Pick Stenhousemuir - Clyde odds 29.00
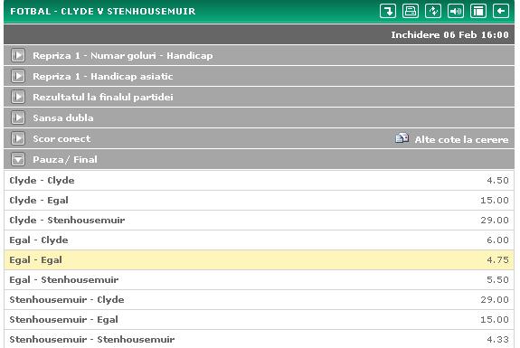The height and width of the screenshot is (348, 520). [x=495, y=299]
